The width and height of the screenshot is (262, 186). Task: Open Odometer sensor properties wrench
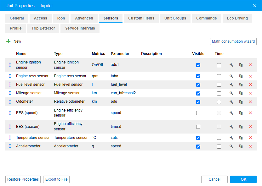point(231,102)
